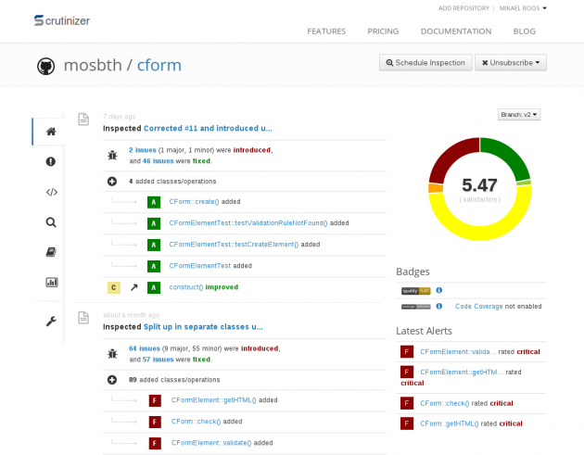This screenshot has width=584, height=455.
Task: Open Corrected #11 and introduced inspection link
Action: tap(208, 128)
